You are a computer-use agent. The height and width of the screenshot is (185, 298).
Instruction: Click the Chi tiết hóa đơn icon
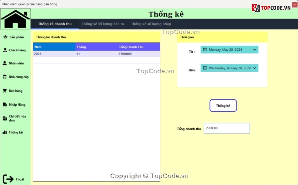[x=5, y=118]
